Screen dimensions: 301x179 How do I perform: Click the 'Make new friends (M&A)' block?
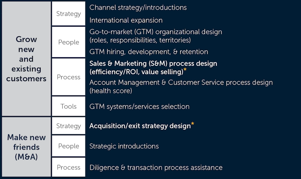(x=26, y=147)
